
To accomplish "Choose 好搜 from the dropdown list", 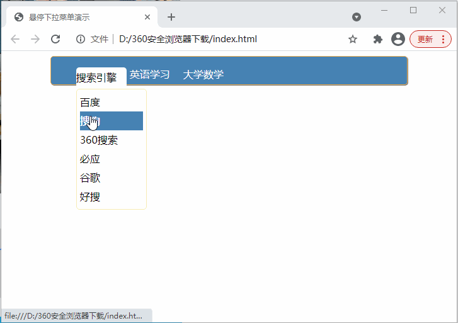I will 112,196.
